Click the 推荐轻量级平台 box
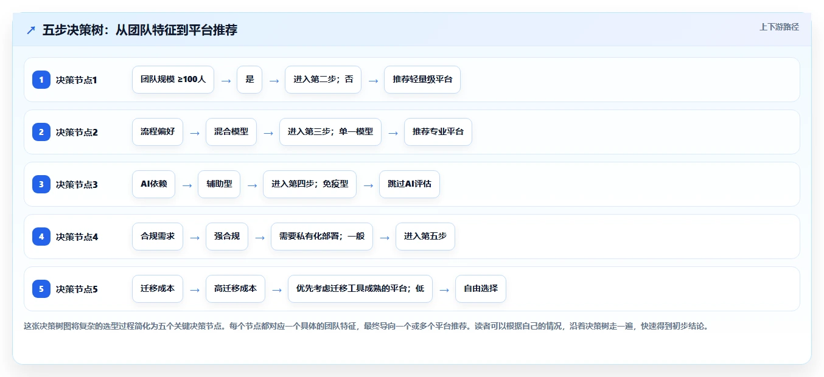 [422, 80]
